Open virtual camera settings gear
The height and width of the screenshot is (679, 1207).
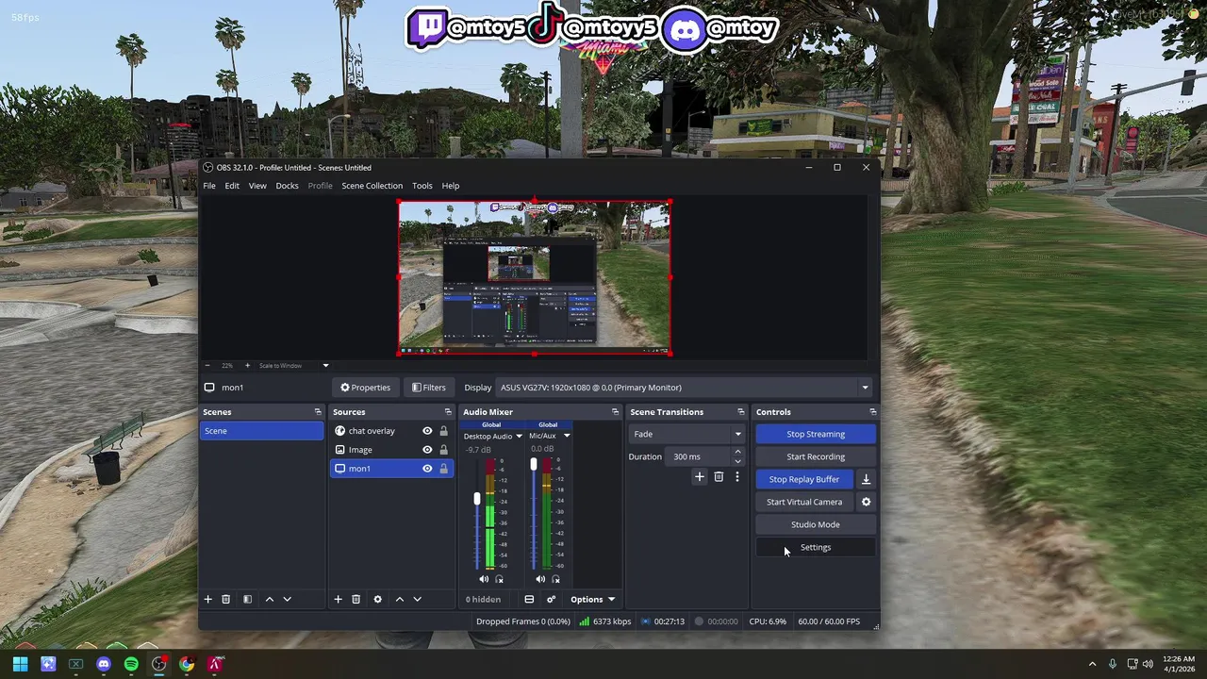(x=866, y=502)
